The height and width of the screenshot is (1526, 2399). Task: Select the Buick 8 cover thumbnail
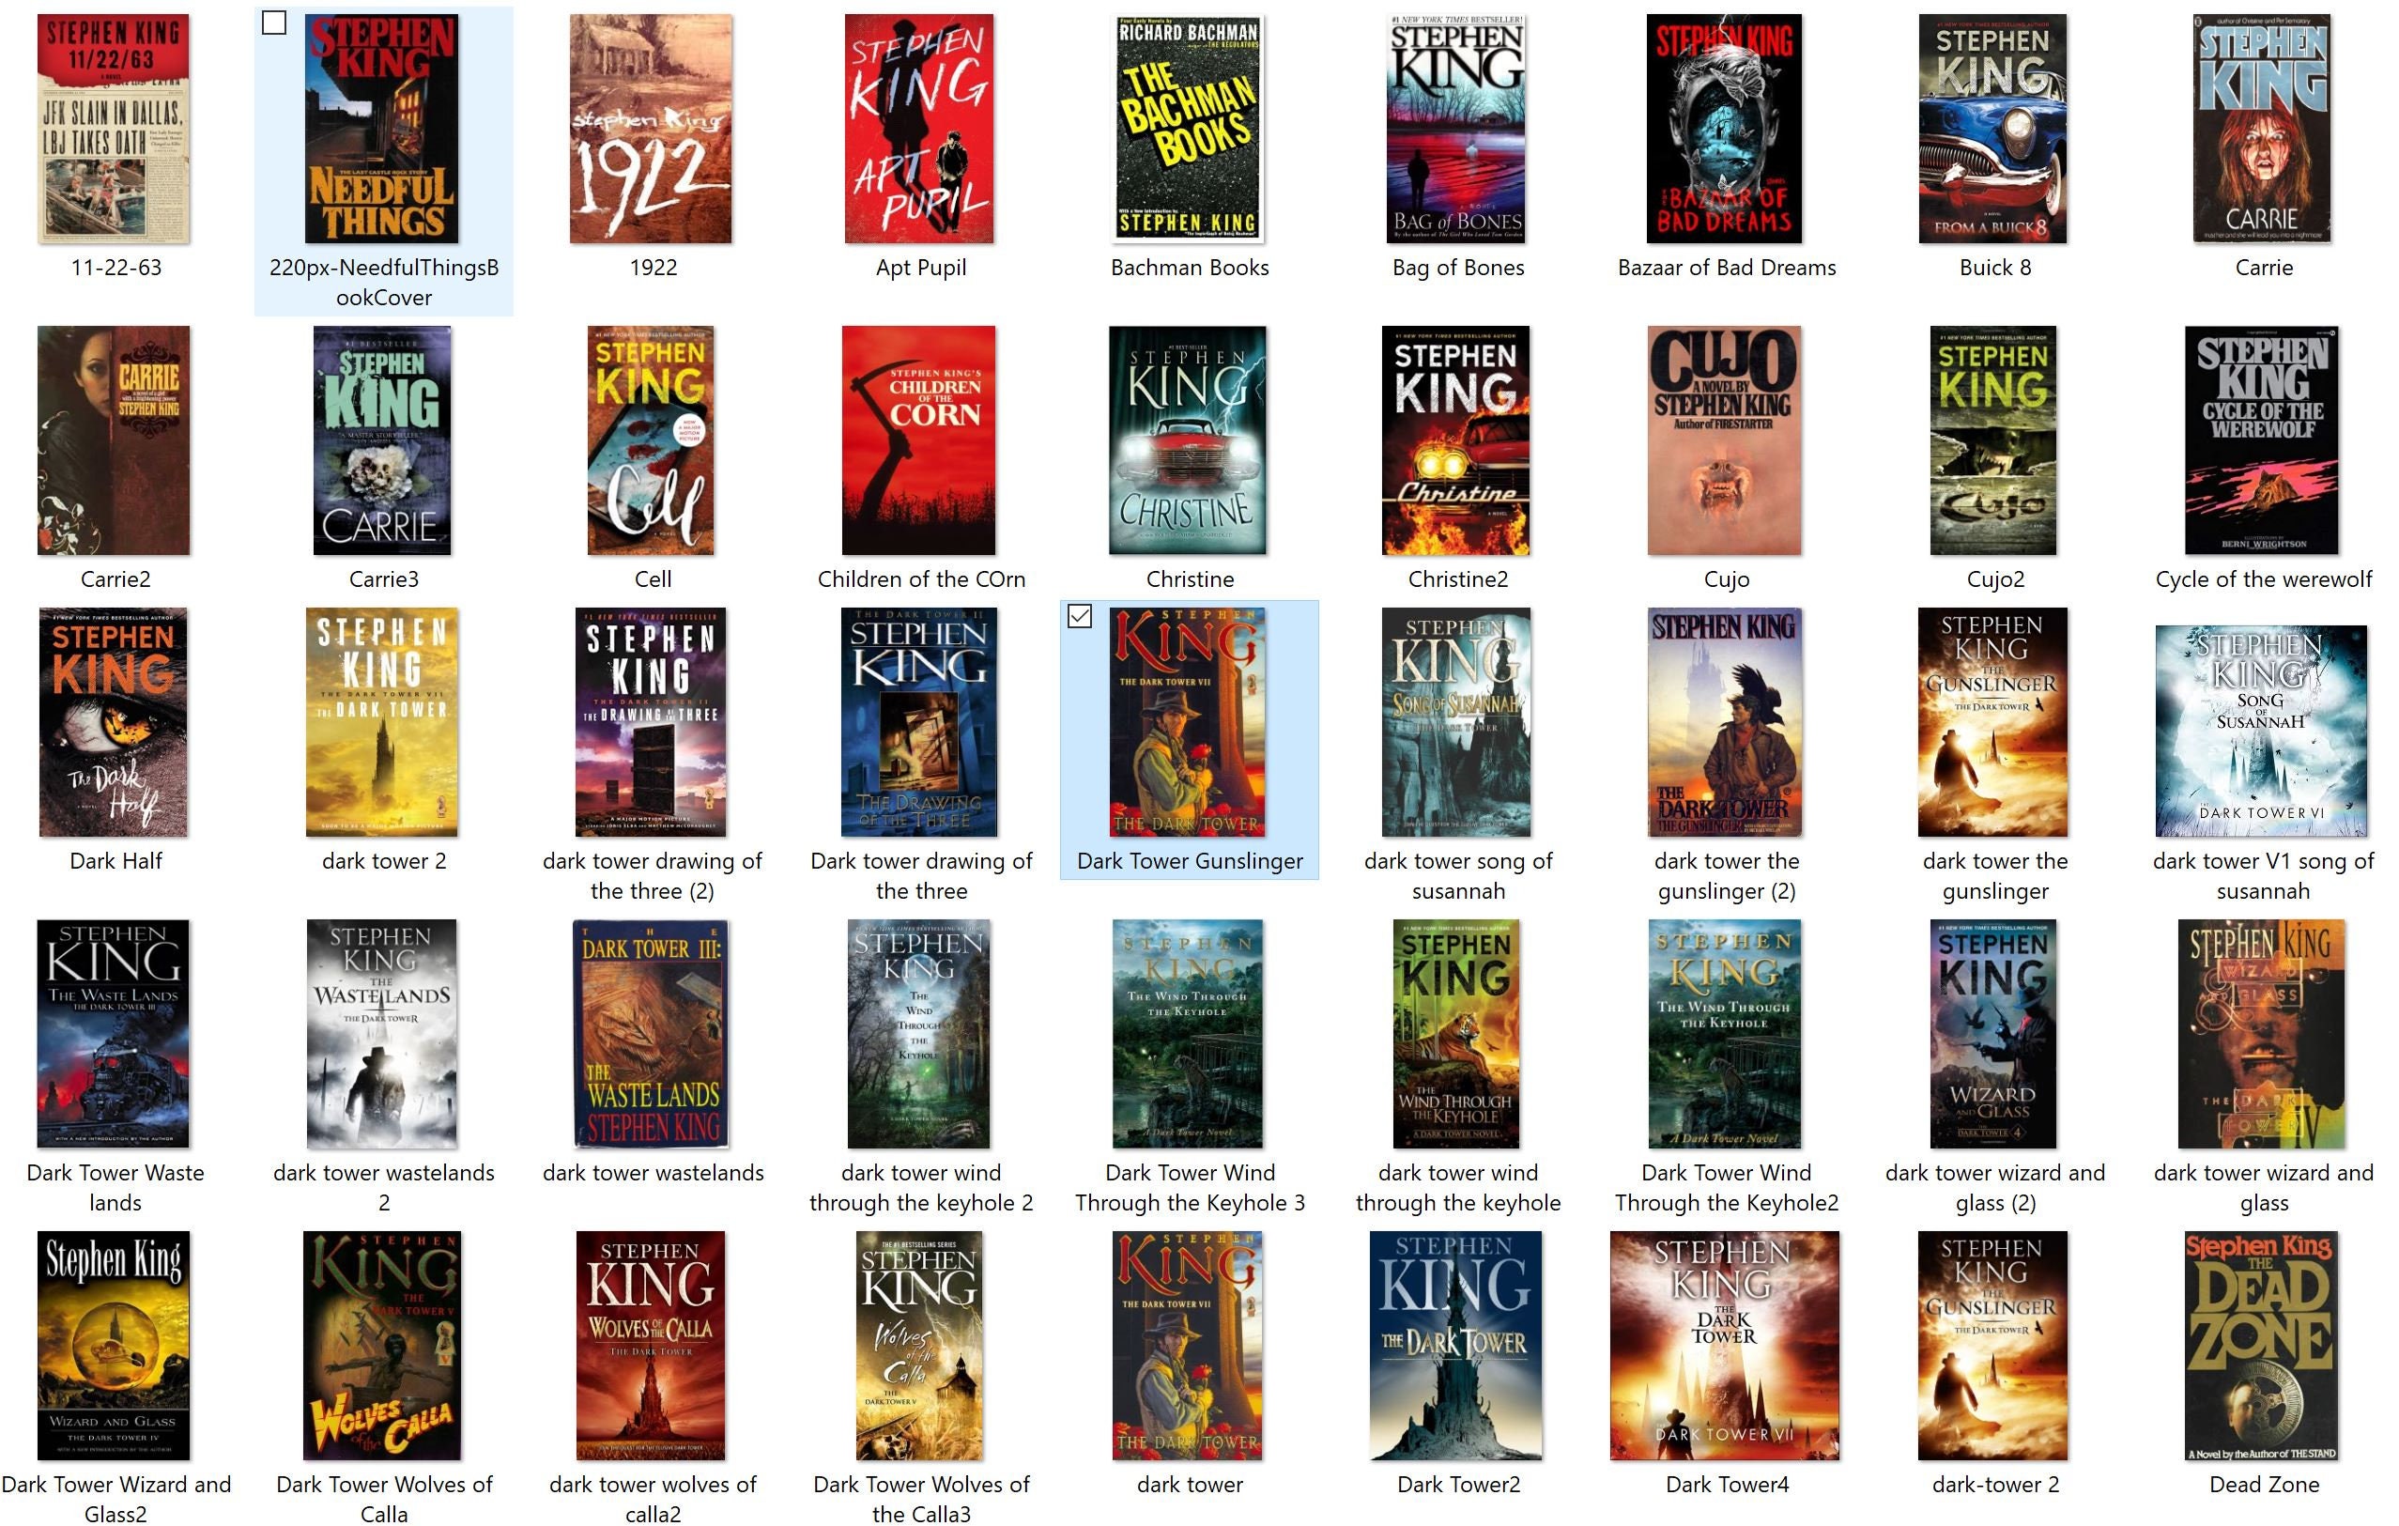click(x=1993, y=129)
